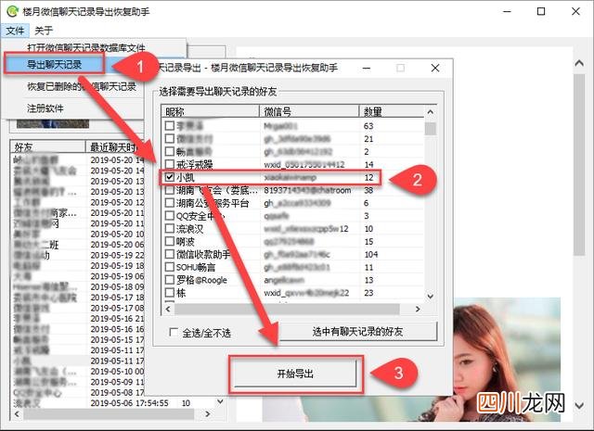Toggle the 全选/全不选 checkbox
The image size is (594, 431).
[x=174, y=332]
